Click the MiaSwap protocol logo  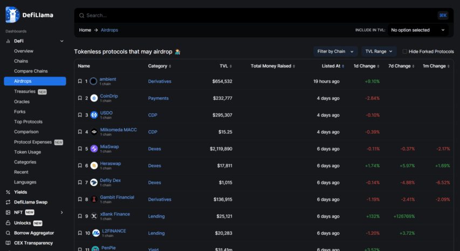click(x=94, y=149)
